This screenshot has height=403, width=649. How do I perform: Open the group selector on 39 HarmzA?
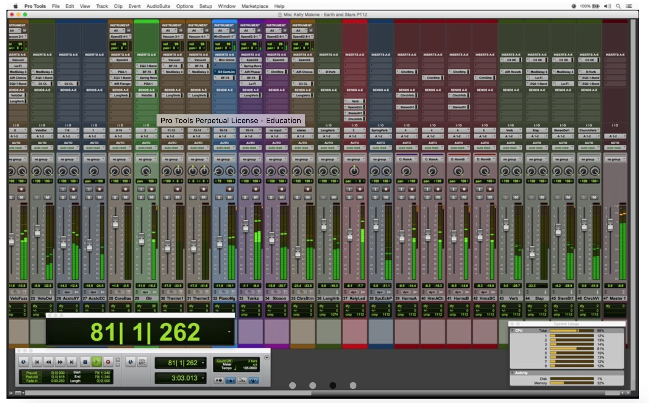click(x=407, y=159)
